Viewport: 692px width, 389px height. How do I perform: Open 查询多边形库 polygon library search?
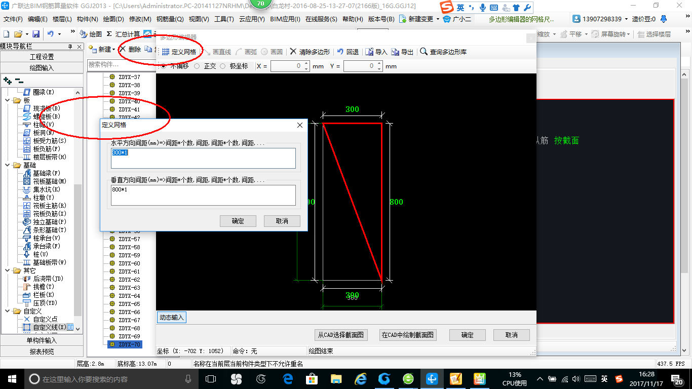[x=444, y=52]
